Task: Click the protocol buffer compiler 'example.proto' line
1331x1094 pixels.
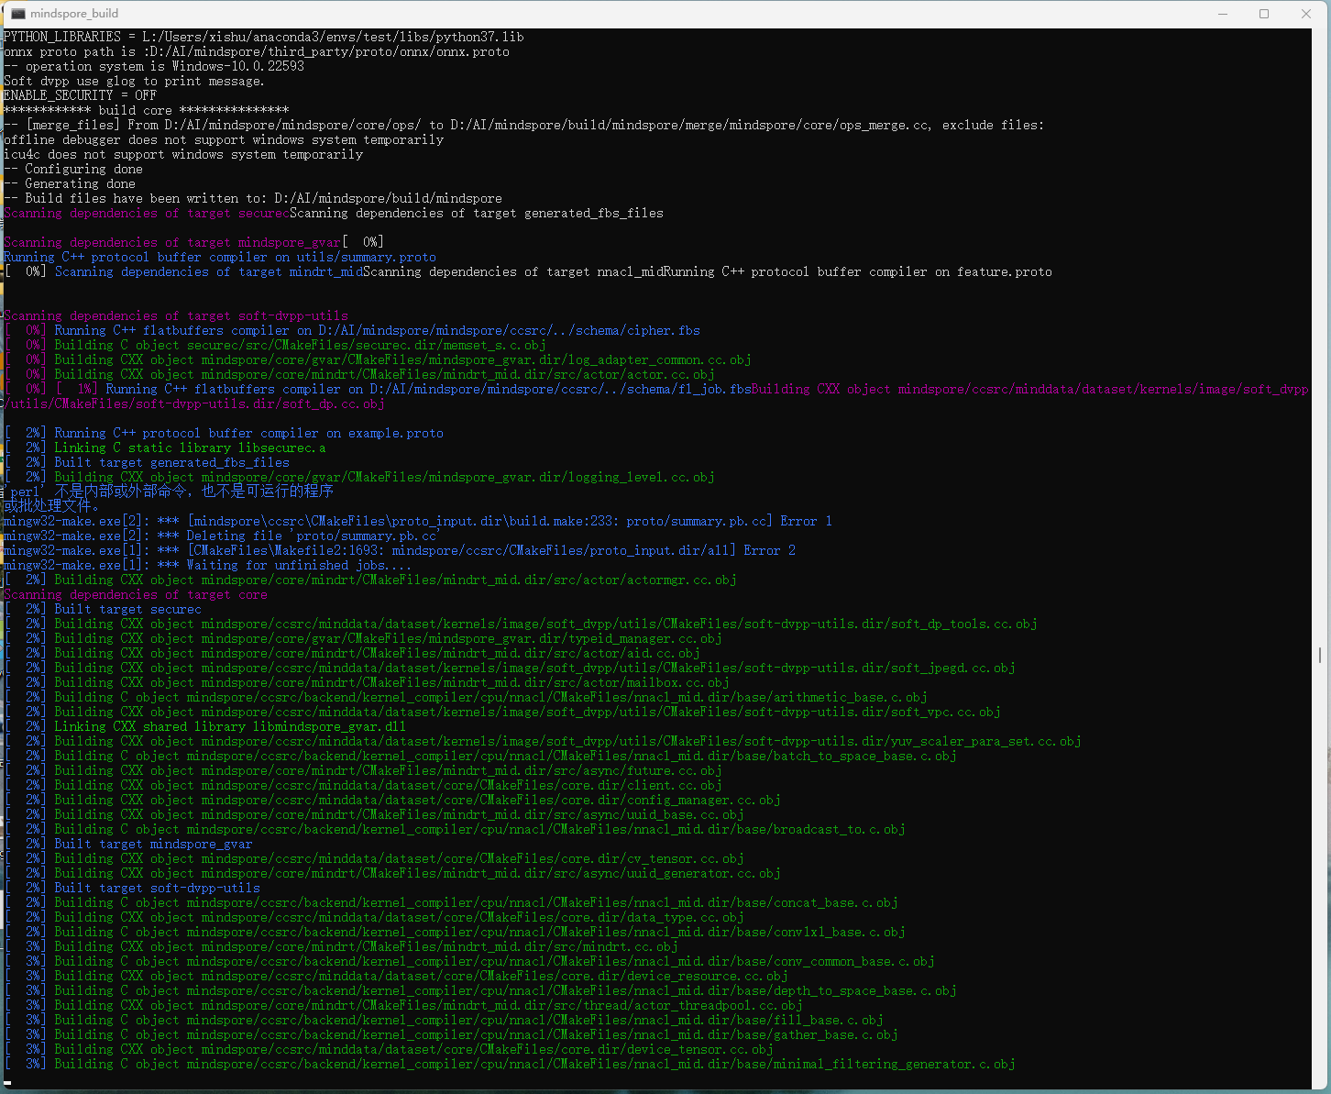Action: pyautogui.click(x=224, y=433)
